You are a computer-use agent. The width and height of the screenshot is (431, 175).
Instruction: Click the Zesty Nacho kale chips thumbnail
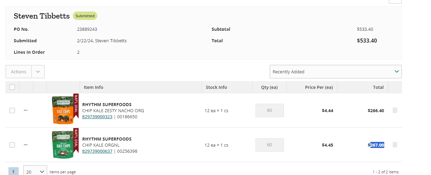tap(63, 110)
